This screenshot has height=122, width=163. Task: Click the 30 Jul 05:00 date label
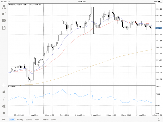tap(19, 115)
